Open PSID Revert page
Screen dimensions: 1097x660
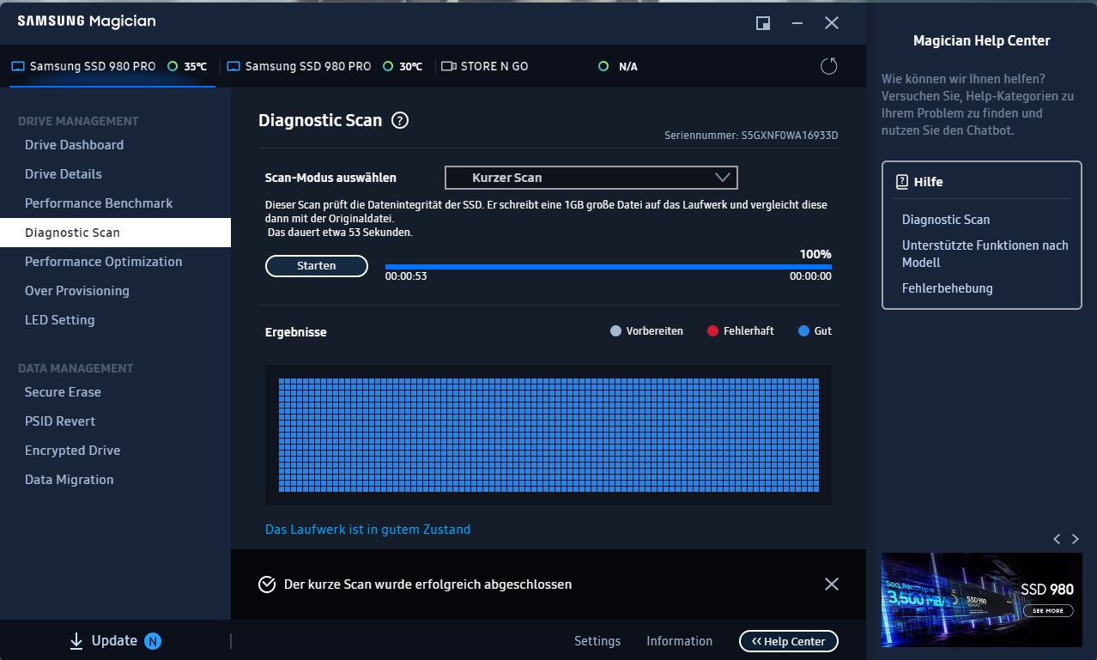point(60,421)
